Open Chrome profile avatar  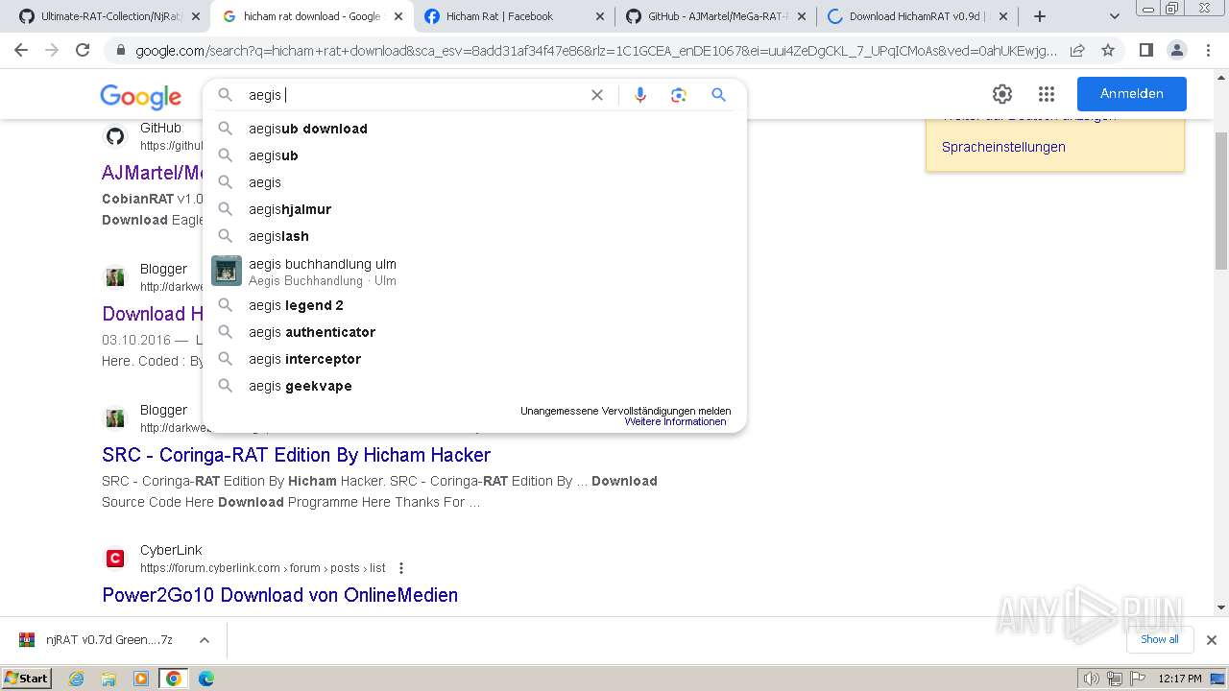[1176, 50]
